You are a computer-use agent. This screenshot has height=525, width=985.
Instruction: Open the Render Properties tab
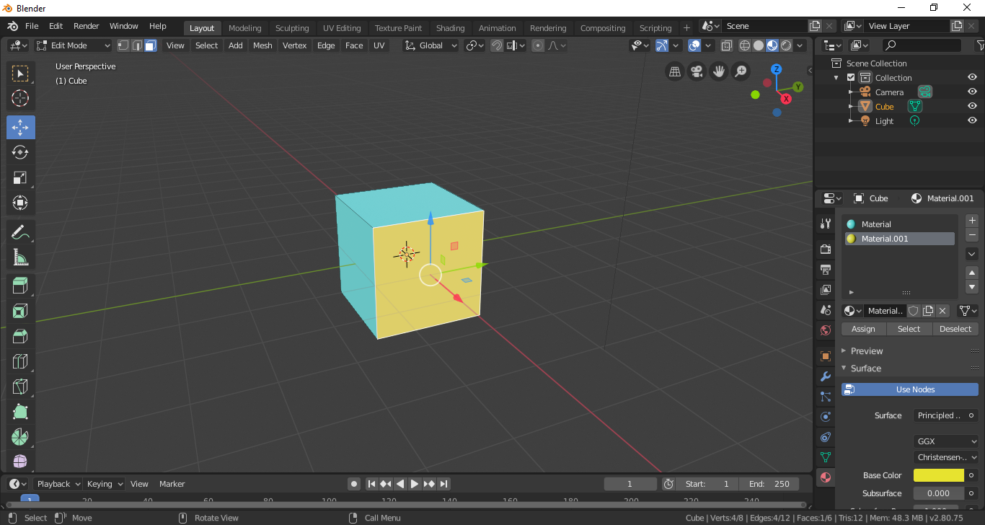pos(824,249)
